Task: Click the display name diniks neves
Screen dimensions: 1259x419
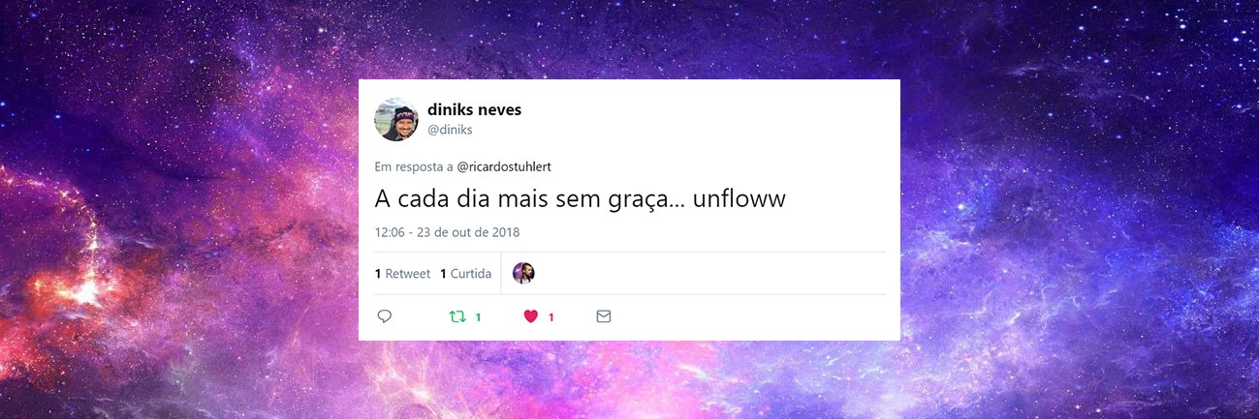Action: tap(474, 109)
